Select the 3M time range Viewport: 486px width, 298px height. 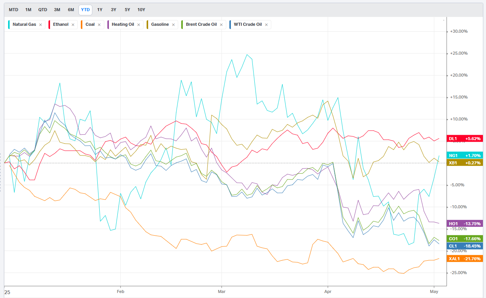click(x=57, y=10)
